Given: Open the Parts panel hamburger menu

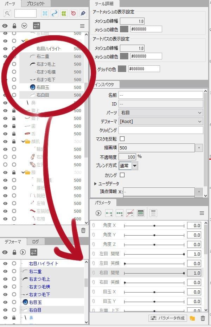Looking at the screenshot, I should tap(82, 26).
